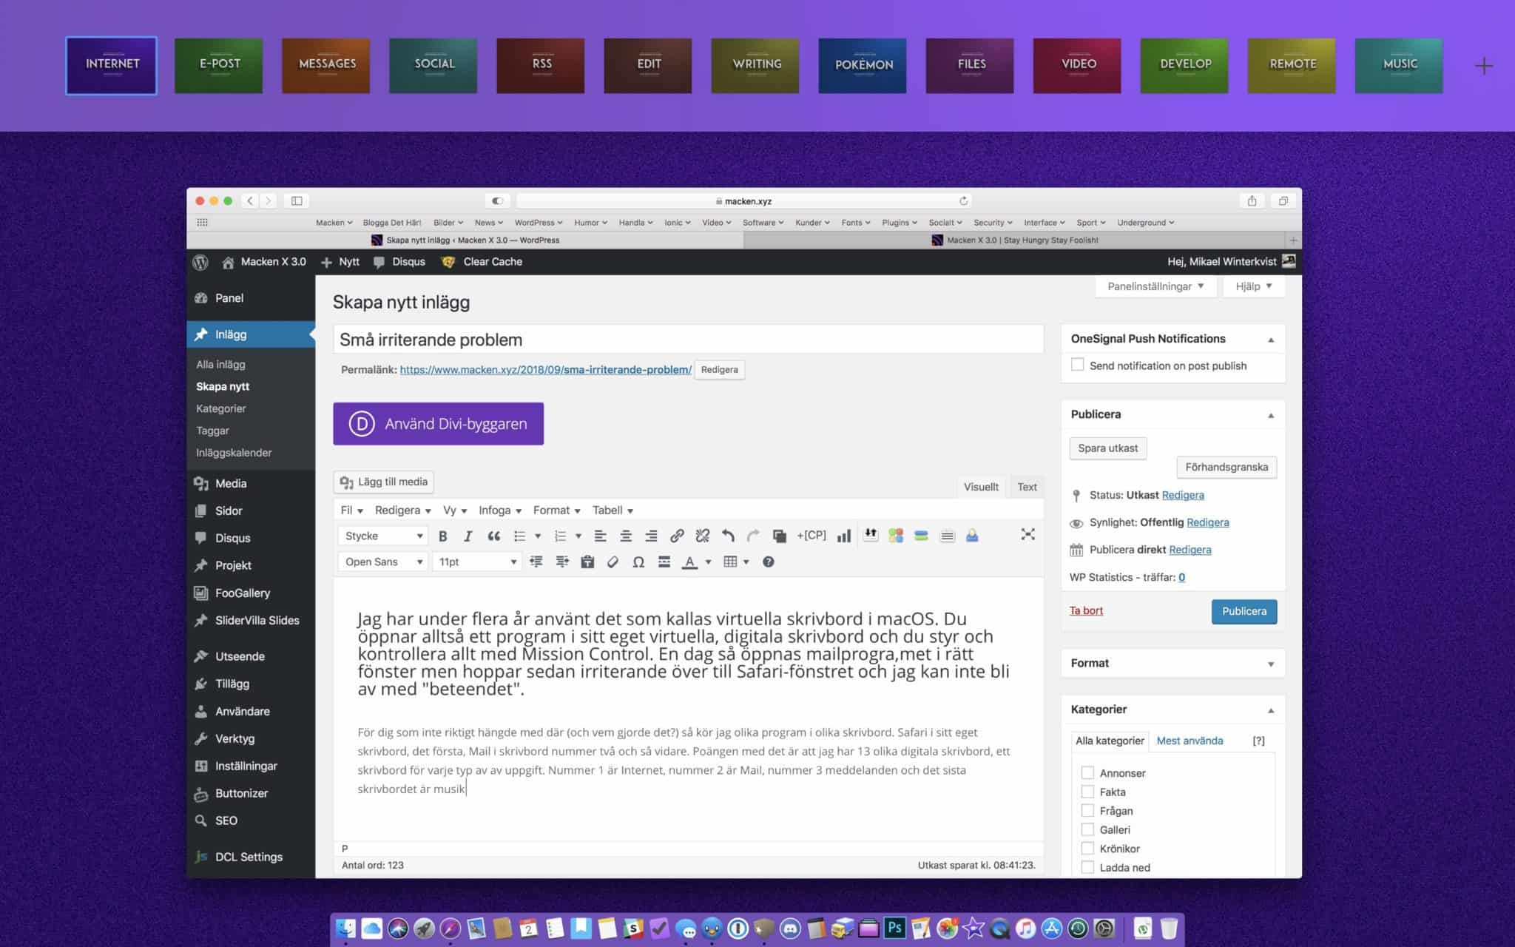
Task: Enter distraction-free fullscreen editor mode
Action: (x=1028, y=535)
